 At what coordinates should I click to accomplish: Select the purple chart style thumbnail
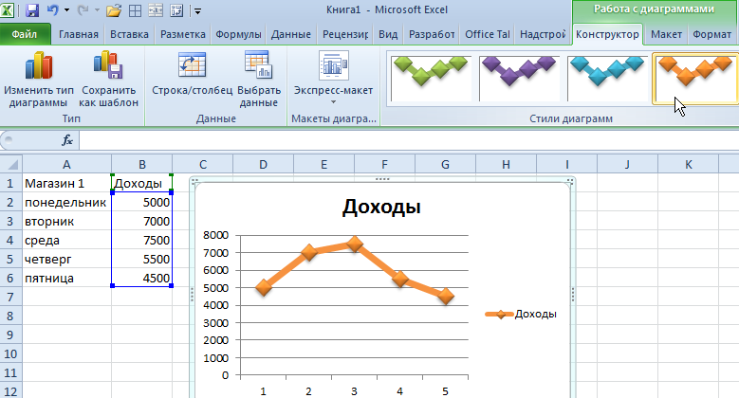pos(517,76)
